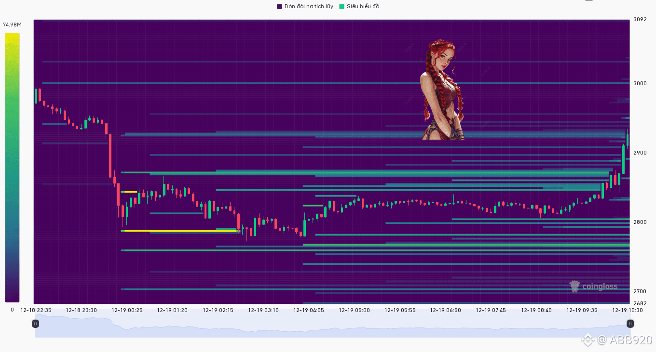Click the 12-18 22:35 time label

[36, 310]
